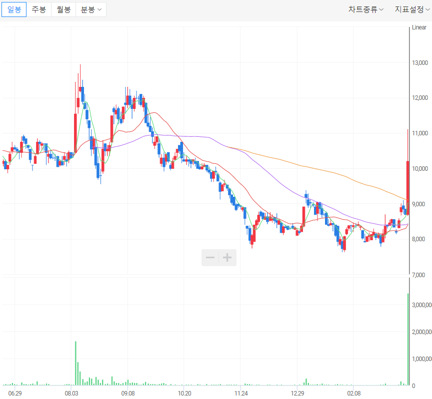The width and height of the screenshot is (432, 399).
Task: Open the 분봉 minute chart dropdown
Action: point(91,9)
